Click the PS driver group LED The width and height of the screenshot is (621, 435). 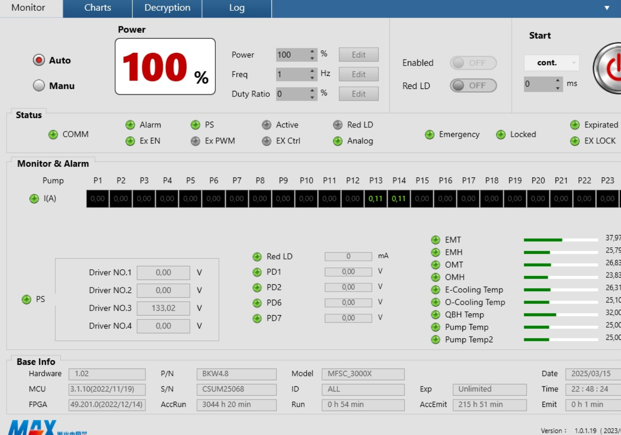(26, 299)
